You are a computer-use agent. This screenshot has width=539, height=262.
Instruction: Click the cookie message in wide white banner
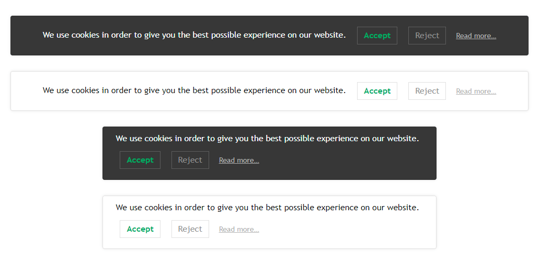pos(194,90)
